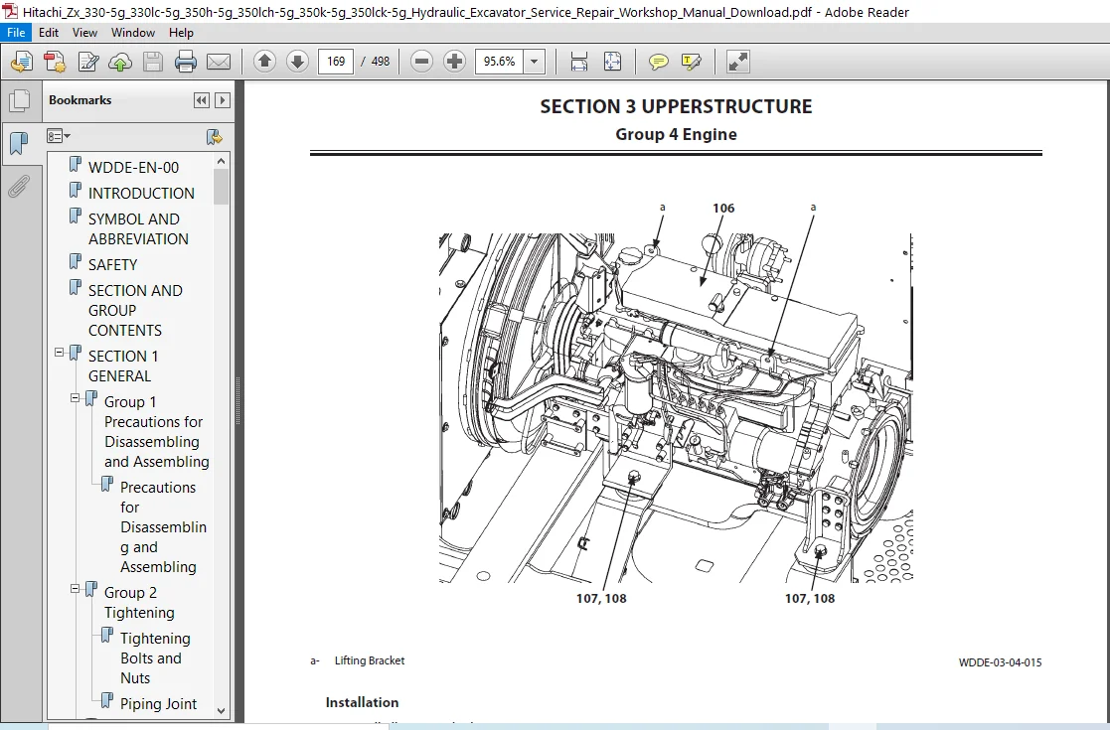Collapse the Group 2 Tightening tree node
The image size is (1110, 730).
pyautogui.click(x=76, y=589)
